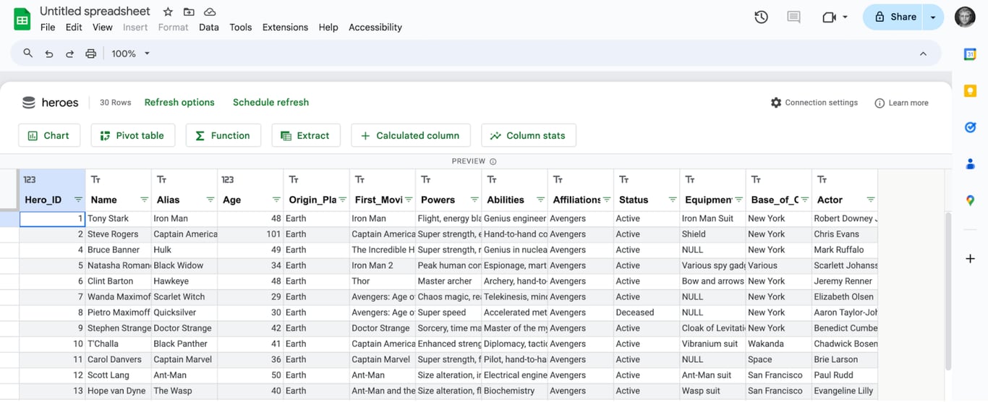Image resolution: width=988 pixels, height=402 pixels.
Task: Open version history clock icon
Action: click(761, 17)
